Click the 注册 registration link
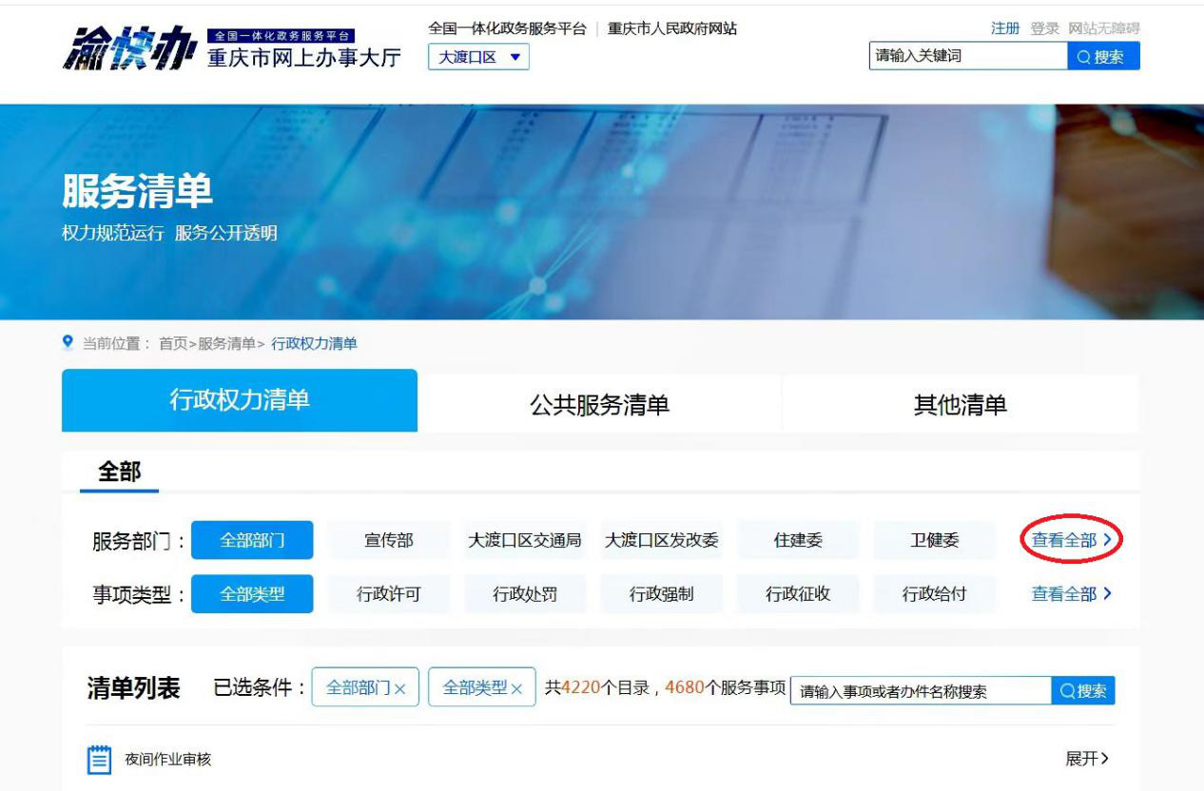 (x=1002, y=28)
